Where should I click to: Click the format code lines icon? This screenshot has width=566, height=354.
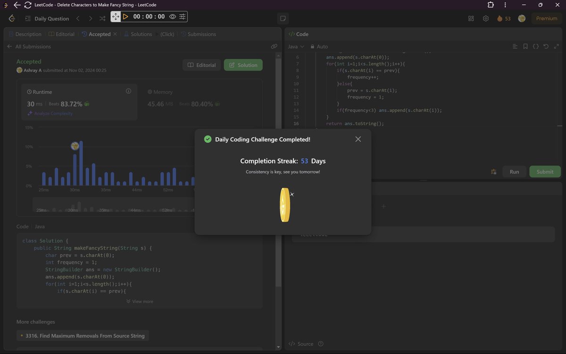point(515,47)
